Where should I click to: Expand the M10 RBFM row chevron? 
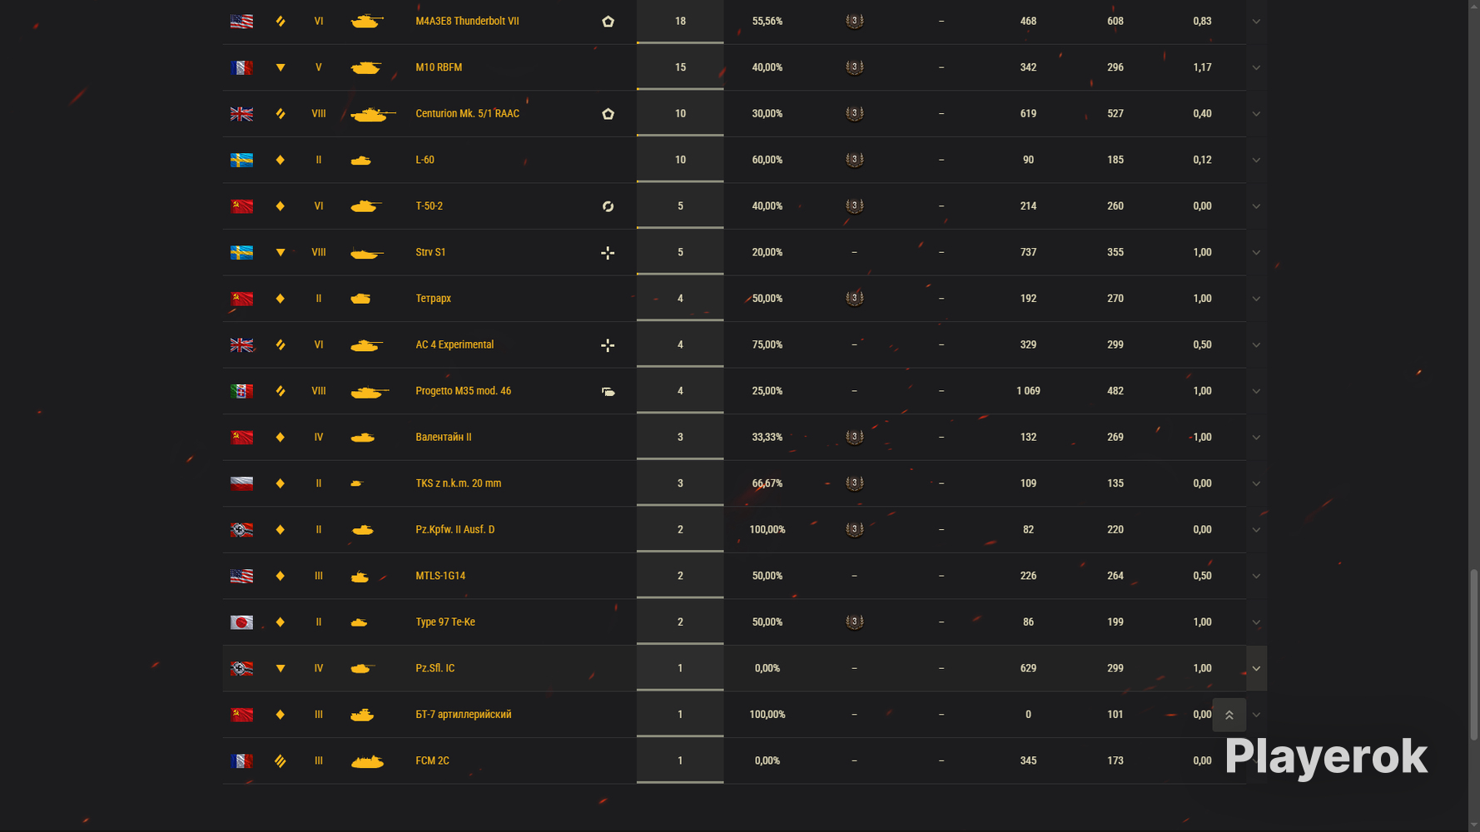click(1256, 67)
